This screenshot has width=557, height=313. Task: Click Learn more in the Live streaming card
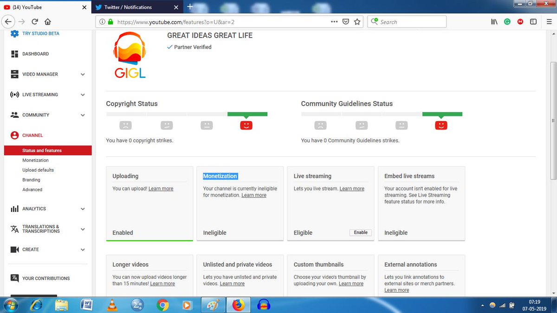click(x=352, y=189)
